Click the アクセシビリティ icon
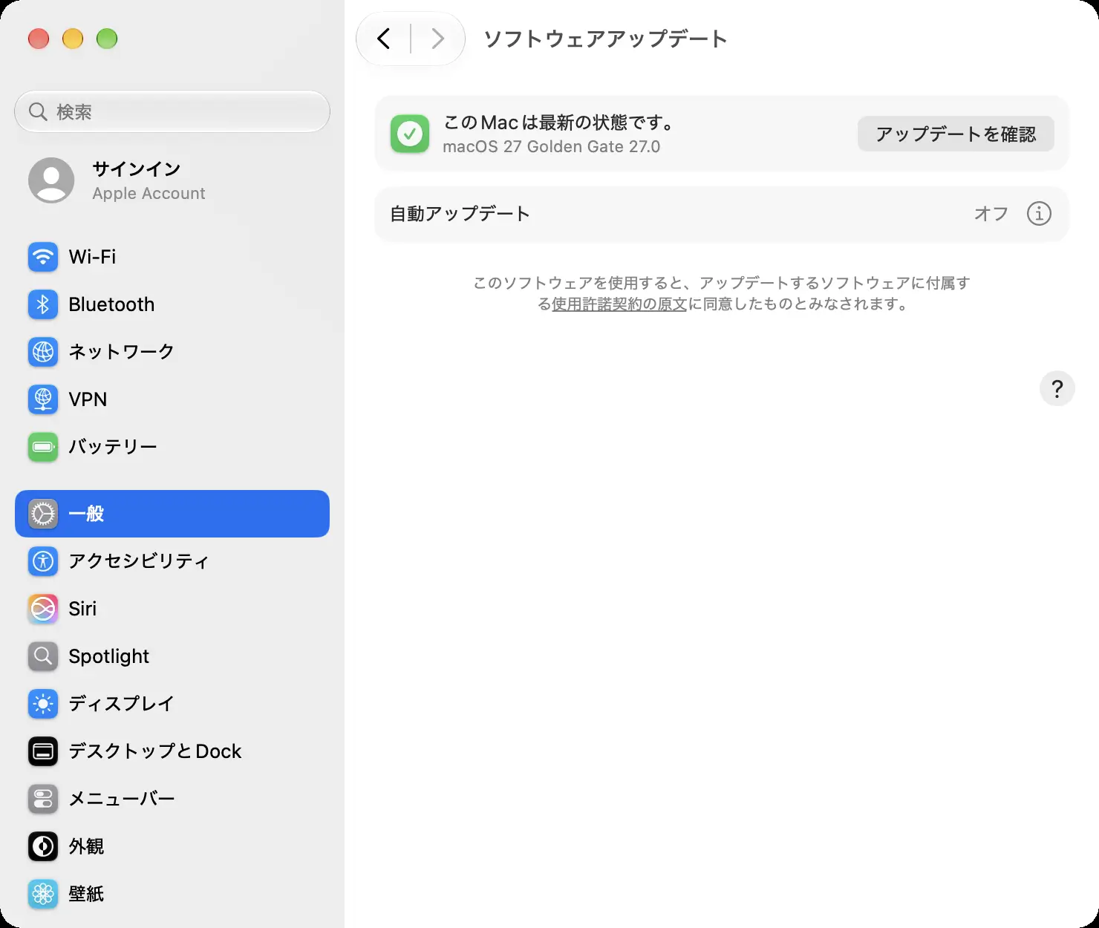The image size is (1099, 928). 43,561
